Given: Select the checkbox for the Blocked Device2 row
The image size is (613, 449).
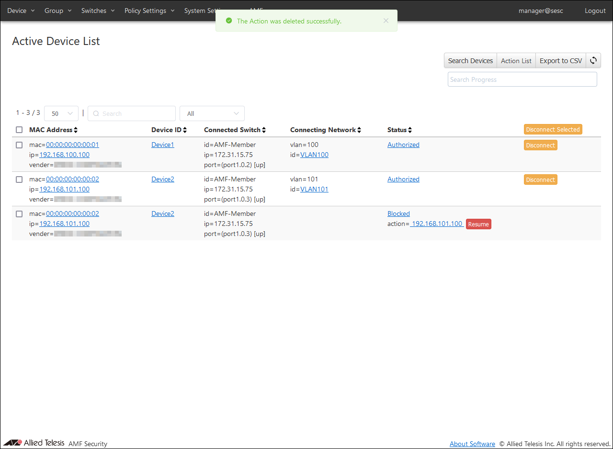Looking at the screenshot, I should tap(19, 214).
